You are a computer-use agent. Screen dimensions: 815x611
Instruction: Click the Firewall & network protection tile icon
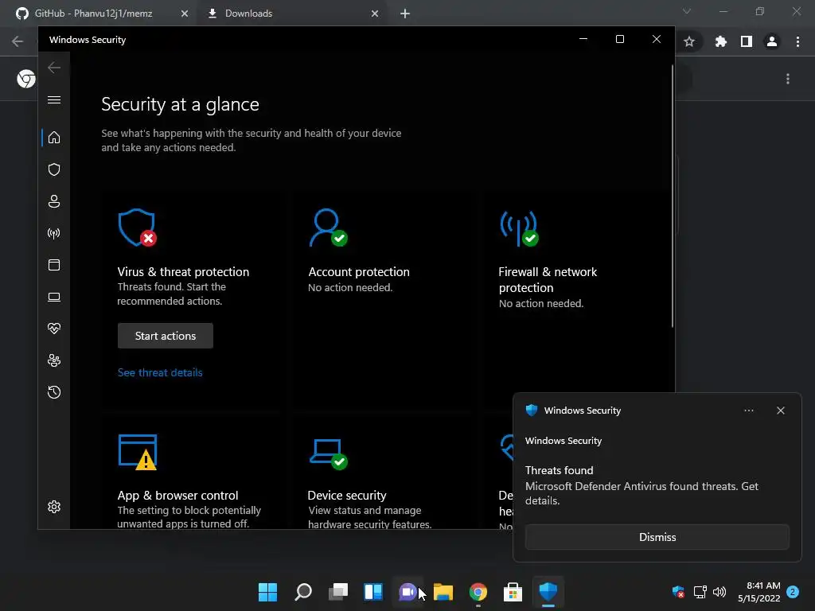(519, 228)
